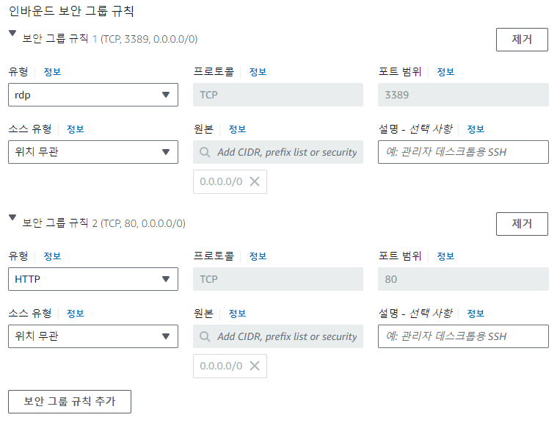Open 정보 link next to rule 1 프로토콜
The height and width of the screenshot is (423, 557).
click(x=258, y=72)
